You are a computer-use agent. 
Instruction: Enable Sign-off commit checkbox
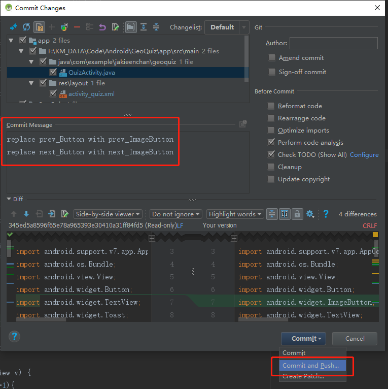pos(272,72)
